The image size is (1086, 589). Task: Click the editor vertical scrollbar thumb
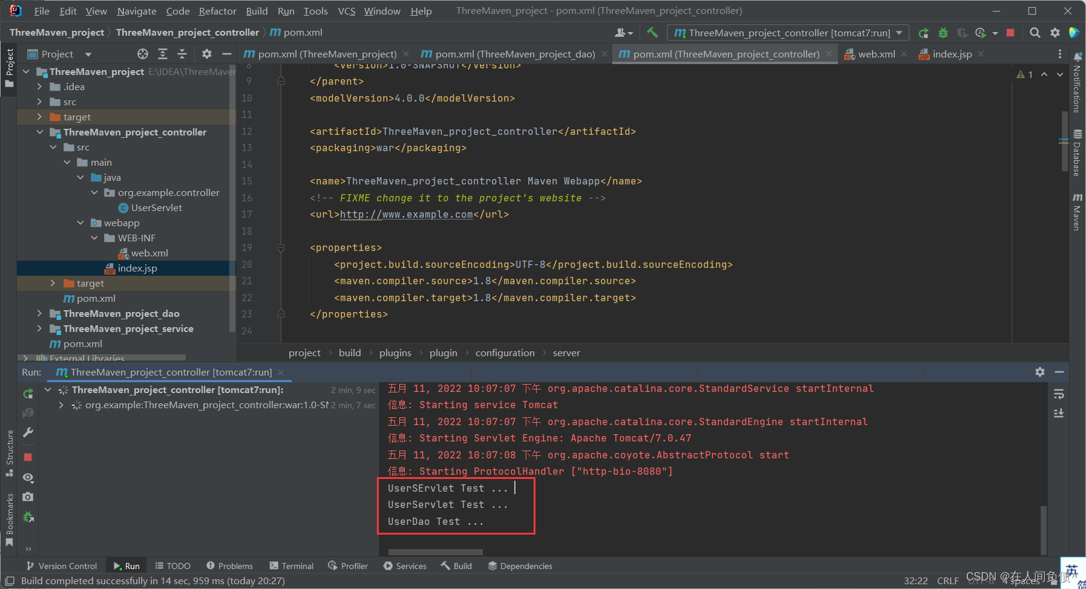click(x=1064, y=141)
